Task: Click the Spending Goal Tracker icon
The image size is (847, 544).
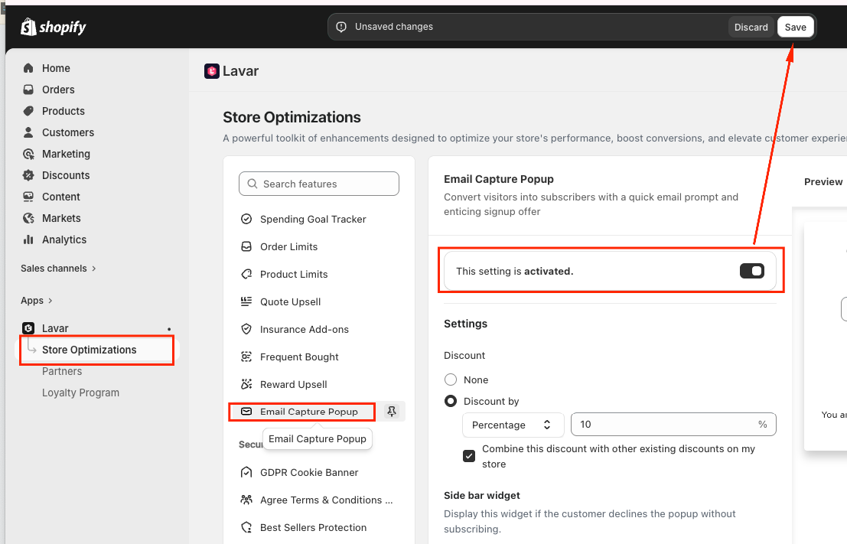Action: [x=246, y=219]
